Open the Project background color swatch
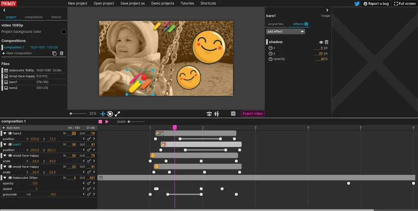Screen dimensions: 418x211 pos(64,32)
